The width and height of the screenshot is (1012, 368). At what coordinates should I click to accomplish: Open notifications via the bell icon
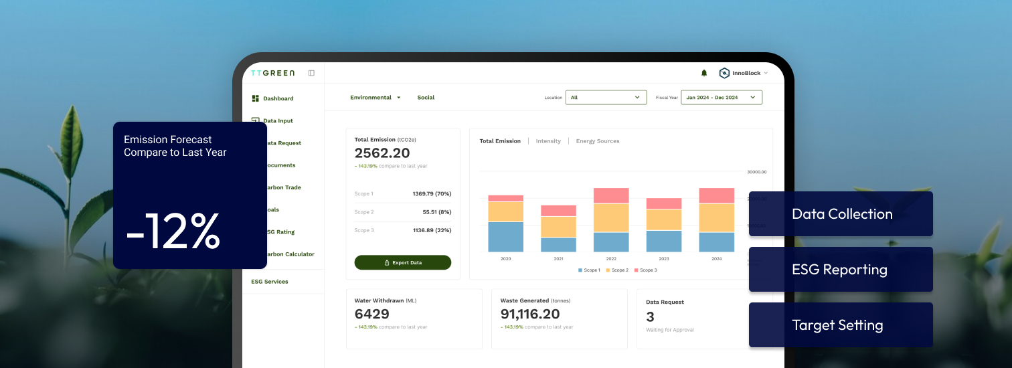click(703, 73)
